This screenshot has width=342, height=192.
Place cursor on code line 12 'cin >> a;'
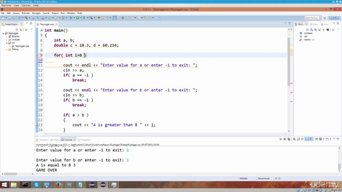[x=74, y=70]
